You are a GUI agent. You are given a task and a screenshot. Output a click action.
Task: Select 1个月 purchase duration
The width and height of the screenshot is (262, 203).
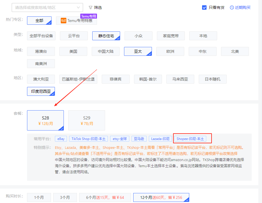(x=39, y=197)
